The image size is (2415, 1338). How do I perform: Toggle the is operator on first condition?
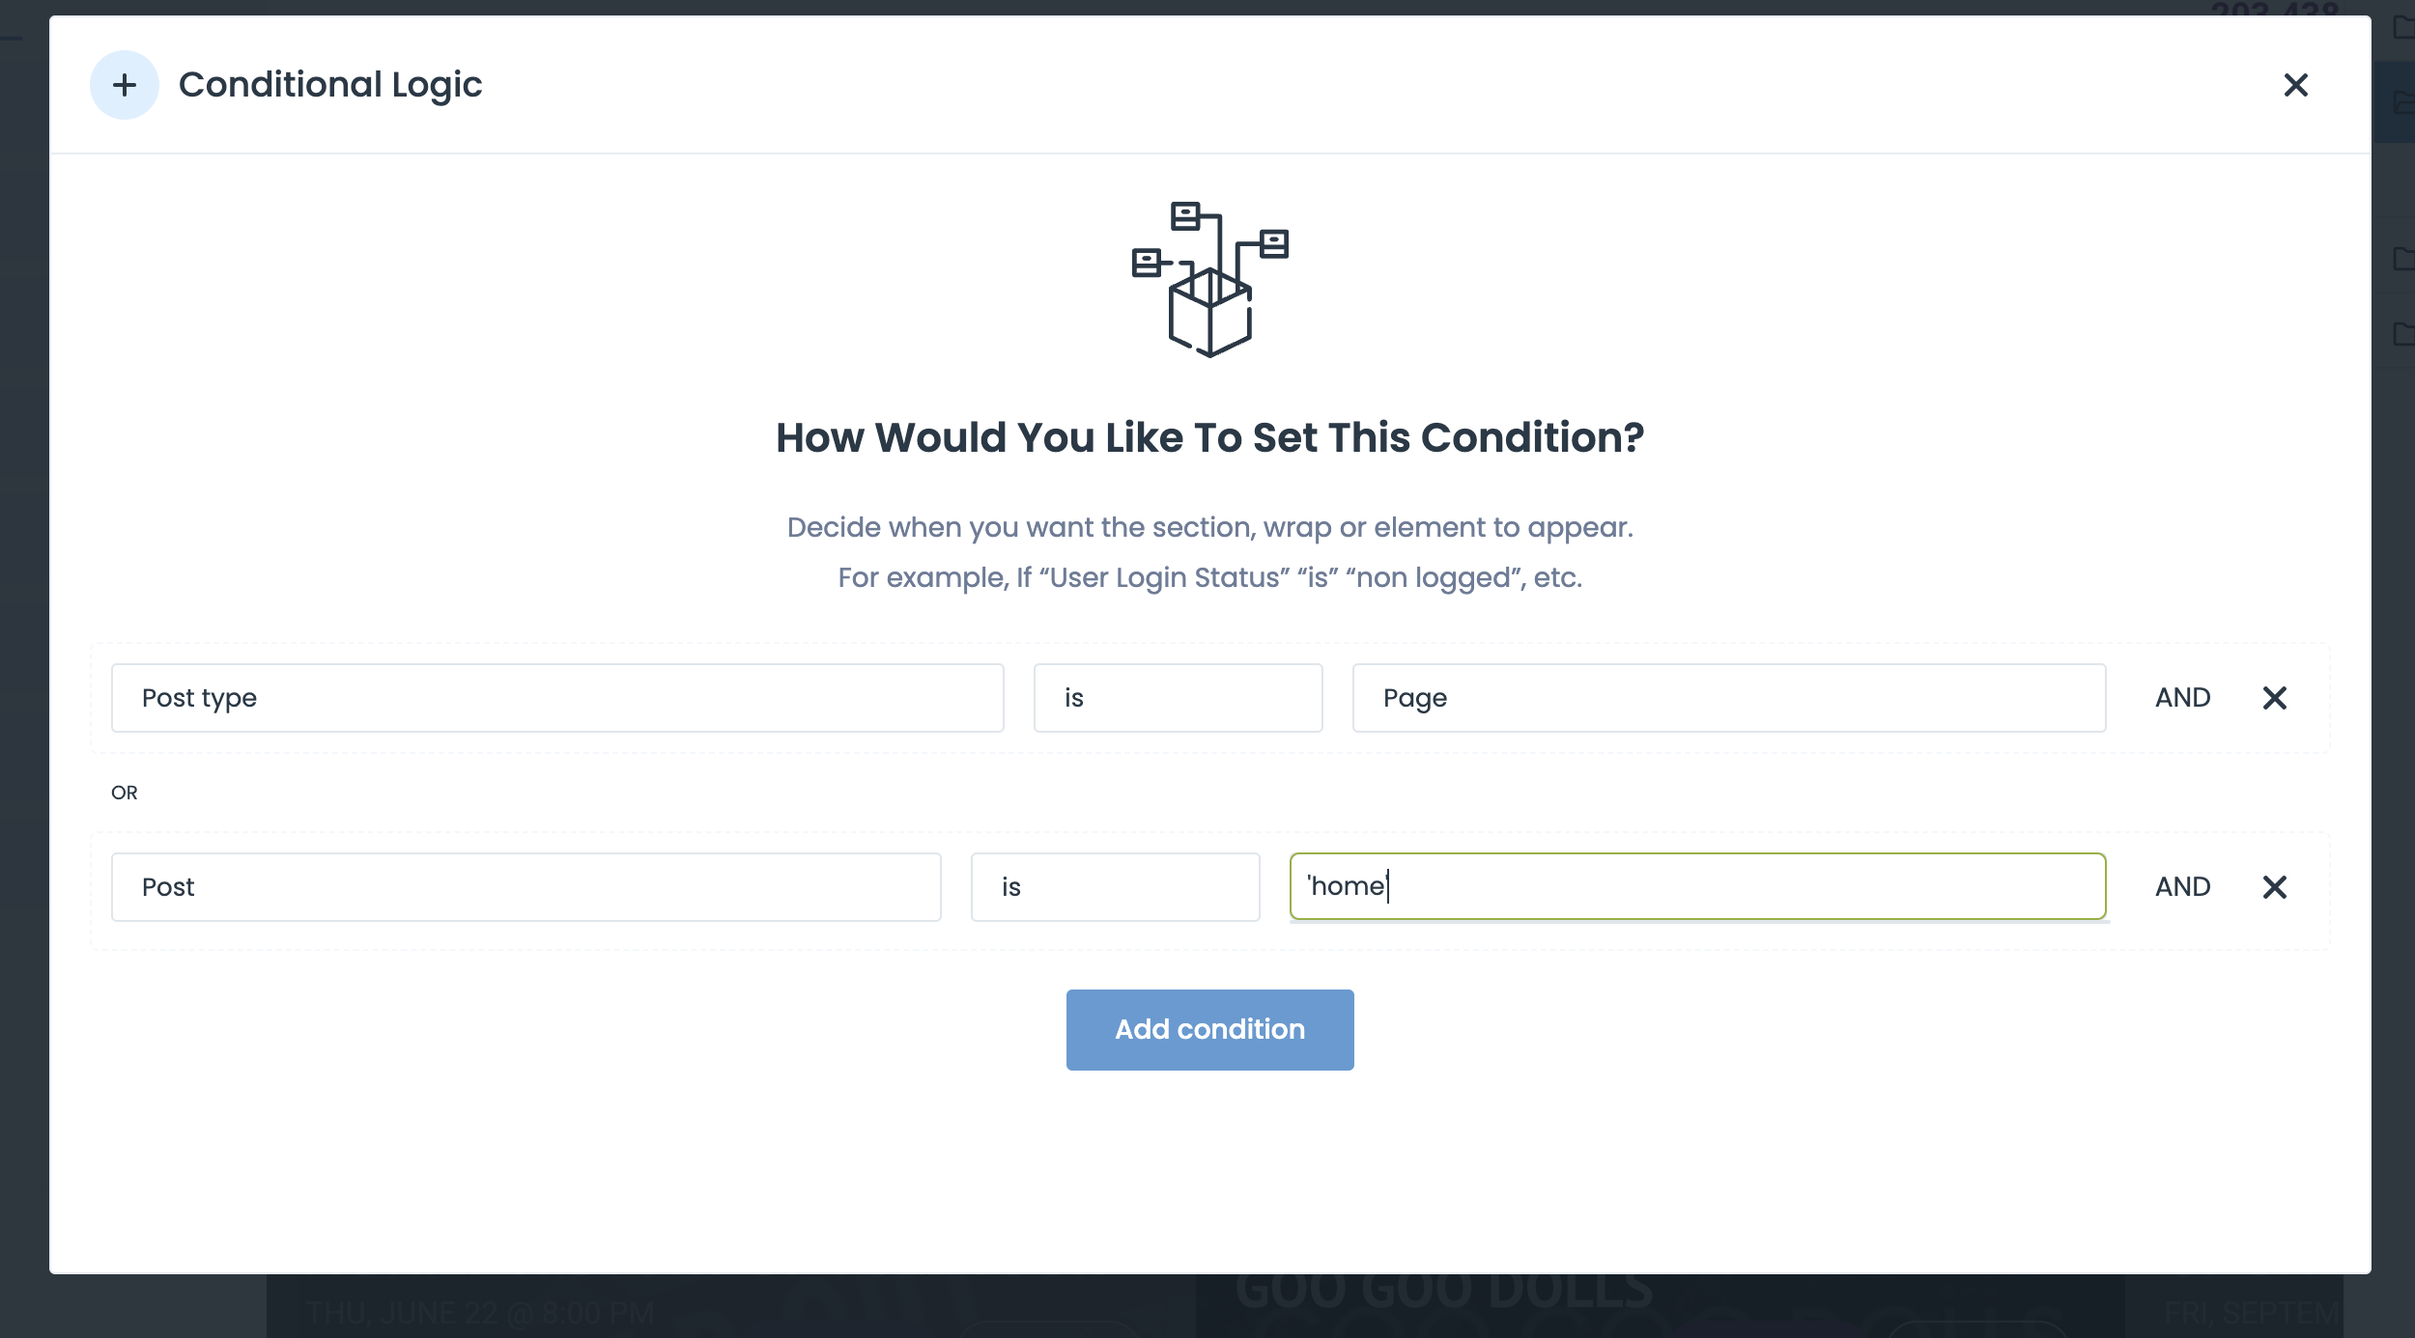point(1177,697)
